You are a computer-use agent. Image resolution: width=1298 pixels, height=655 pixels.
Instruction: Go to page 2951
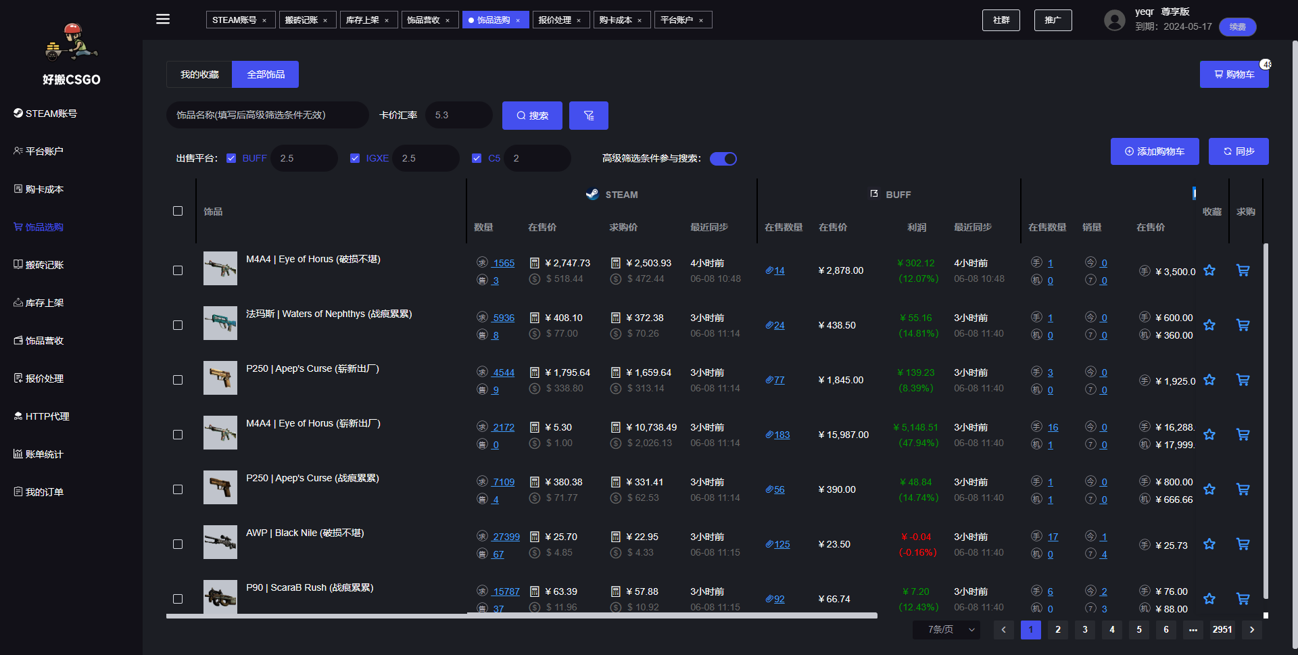click(1222, 629)
